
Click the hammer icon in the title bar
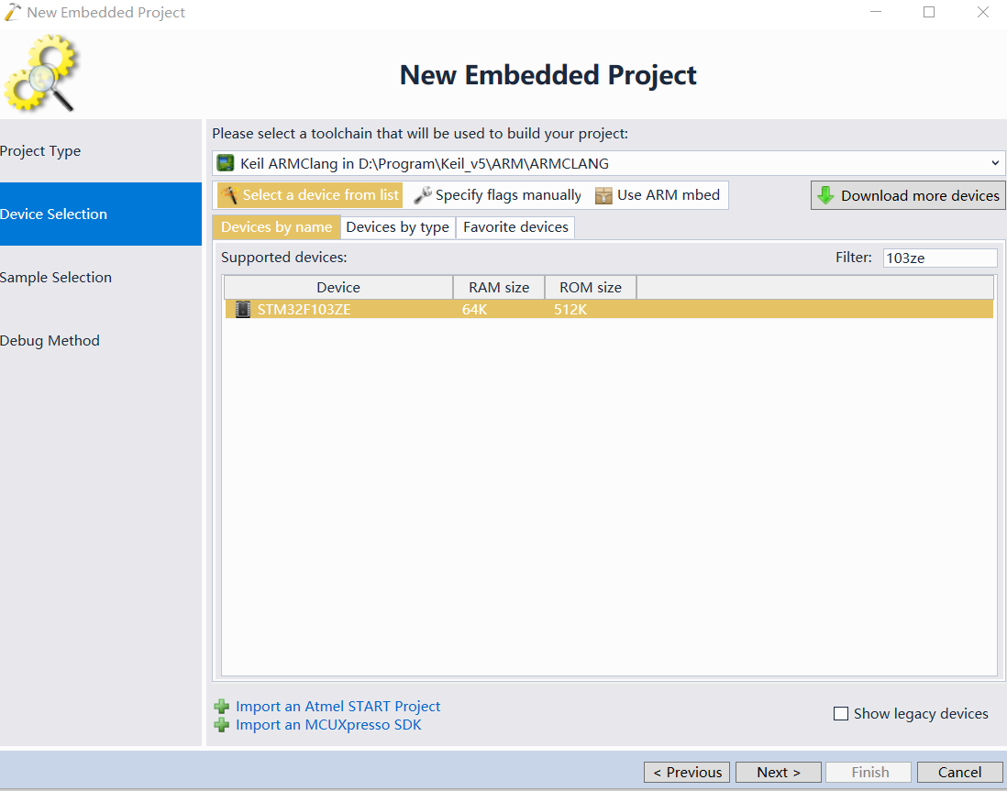(12, 12)
